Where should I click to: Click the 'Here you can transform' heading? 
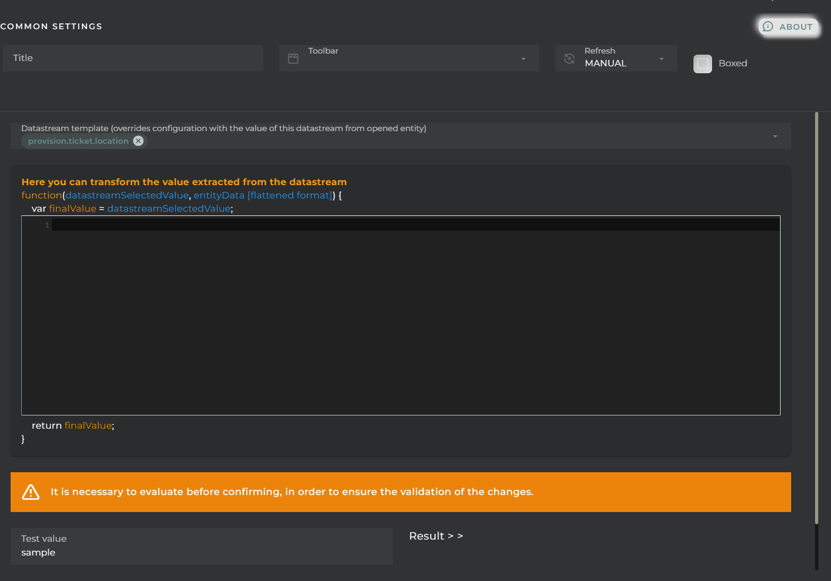click(184, 182)
